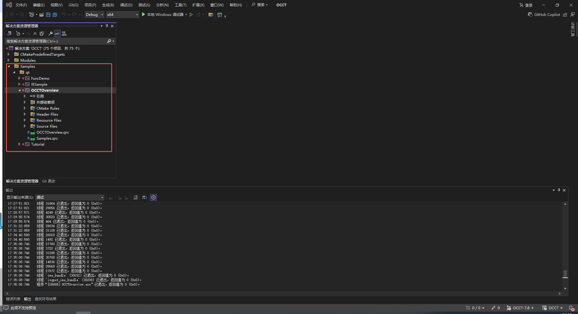Click the OCCT repository button in status bar

coord(553,308)
